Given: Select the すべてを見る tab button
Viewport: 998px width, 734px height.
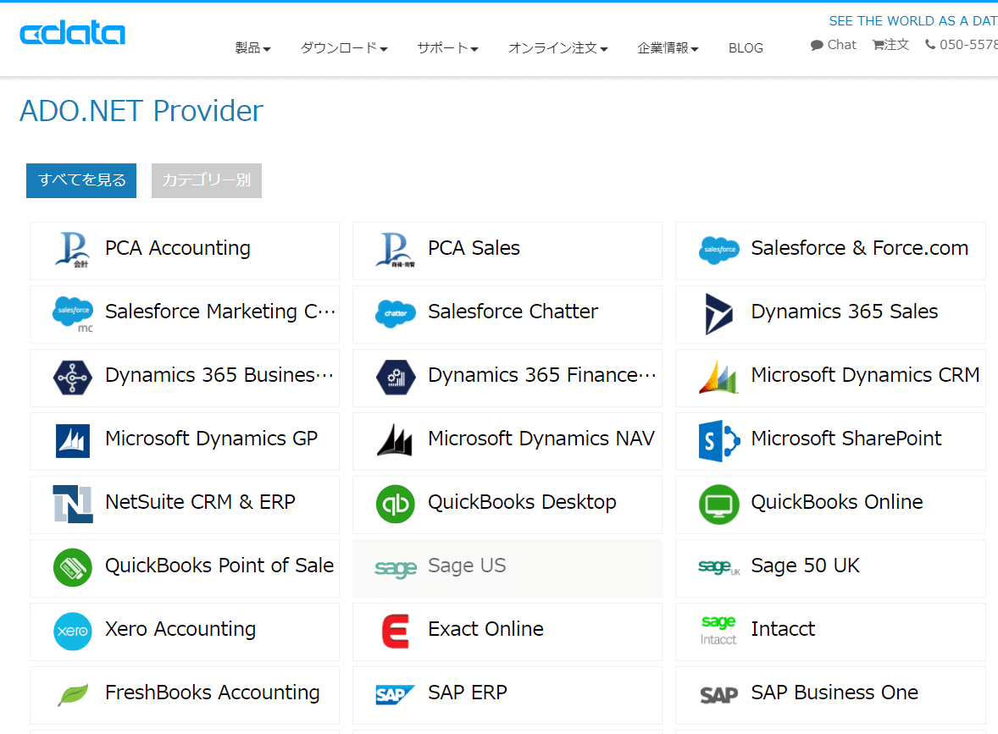Looking at the screenshot, I should [x=81, y=180].
